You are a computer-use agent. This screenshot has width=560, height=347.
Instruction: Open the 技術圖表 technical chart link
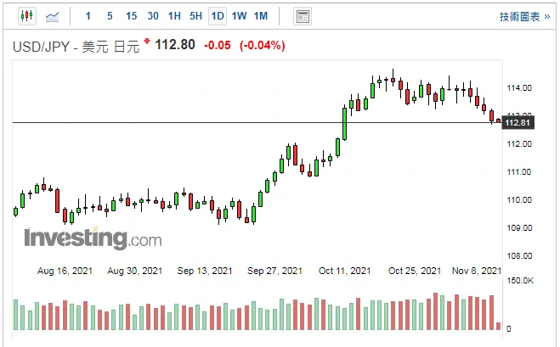524,16
